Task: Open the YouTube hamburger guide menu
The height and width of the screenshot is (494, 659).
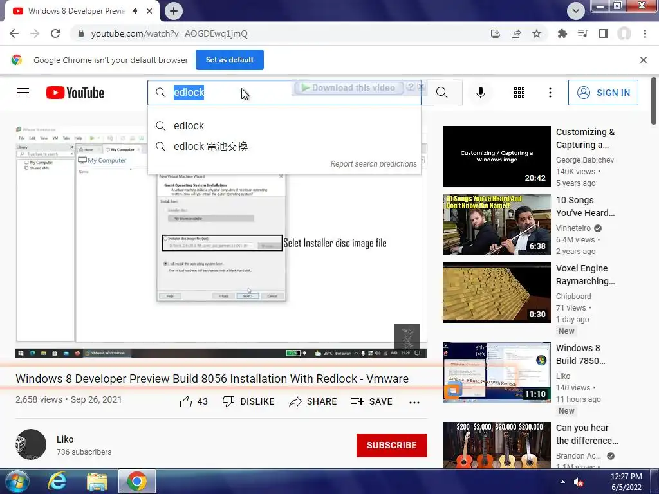Action: pyautogui.click(x=23, y=93)
